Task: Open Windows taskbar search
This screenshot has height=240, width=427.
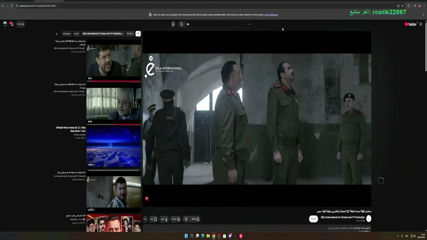Action: coord(191,236)
